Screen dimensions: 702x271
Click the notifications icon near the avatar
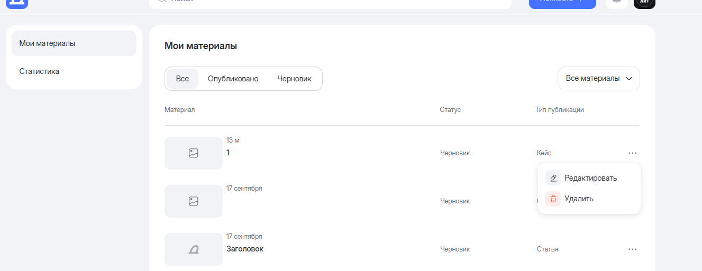pos(616,3)
